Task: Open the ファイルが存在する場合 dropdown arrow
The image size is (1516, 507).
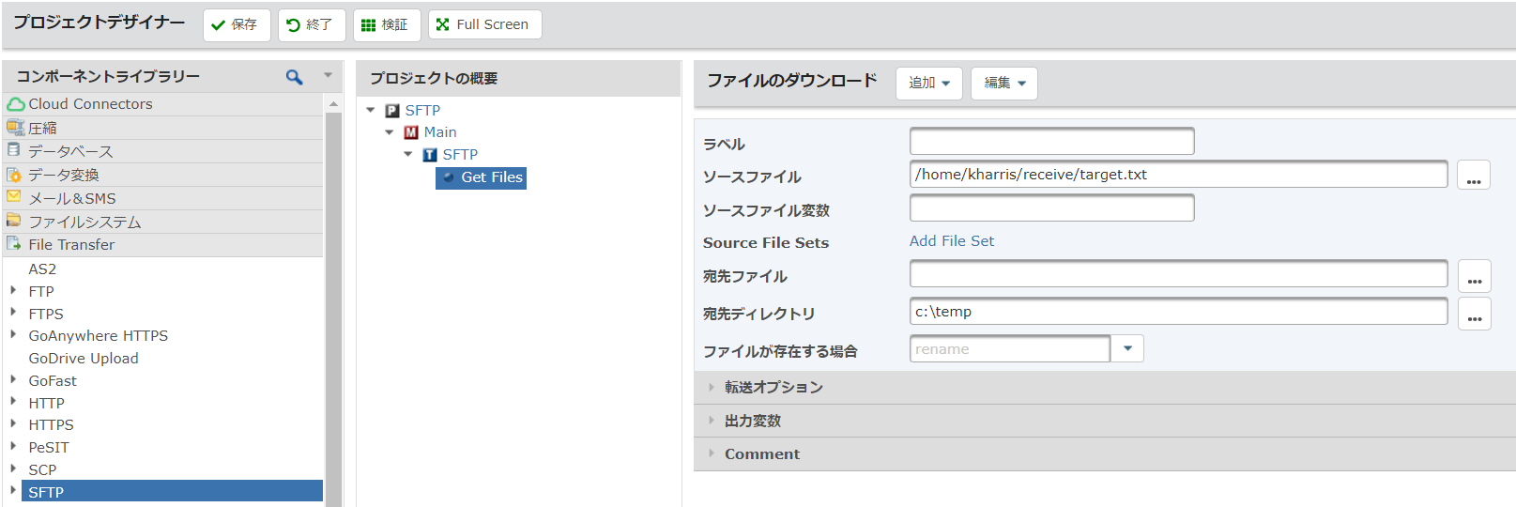Action: pos(1127,348)
